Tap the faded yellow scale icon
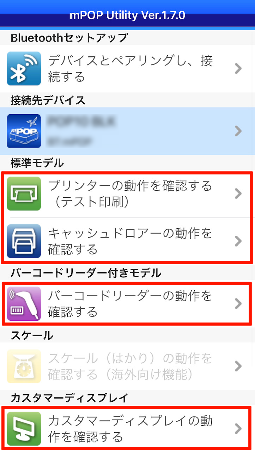255x451 pixels. click(24, 366)
